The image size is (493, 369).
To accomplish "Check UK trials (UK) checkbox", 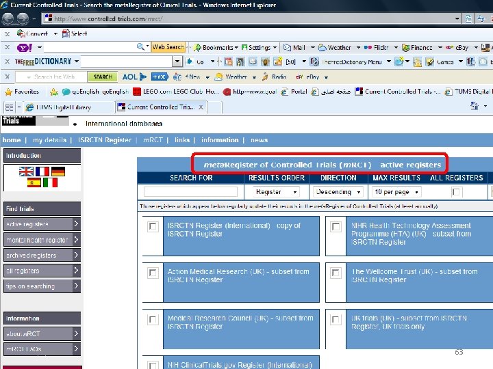I will 336,319.
